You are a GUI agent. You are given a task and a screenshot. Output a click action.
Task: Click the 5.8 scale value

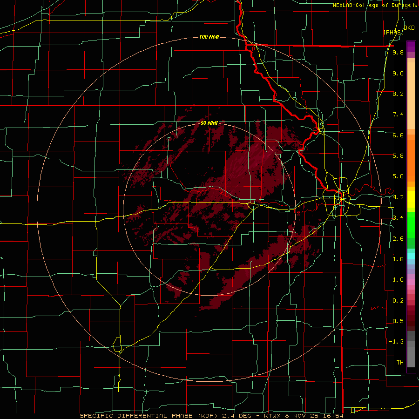(x=398, y=156)
